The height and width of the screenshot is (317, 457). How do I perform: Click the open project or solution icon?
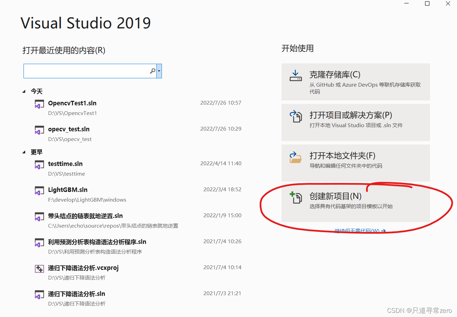(296, 116)
